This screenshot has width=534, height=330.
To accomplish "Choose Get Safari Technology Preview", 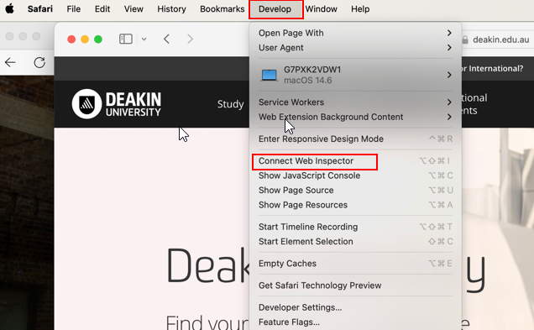I will (355, 285).
